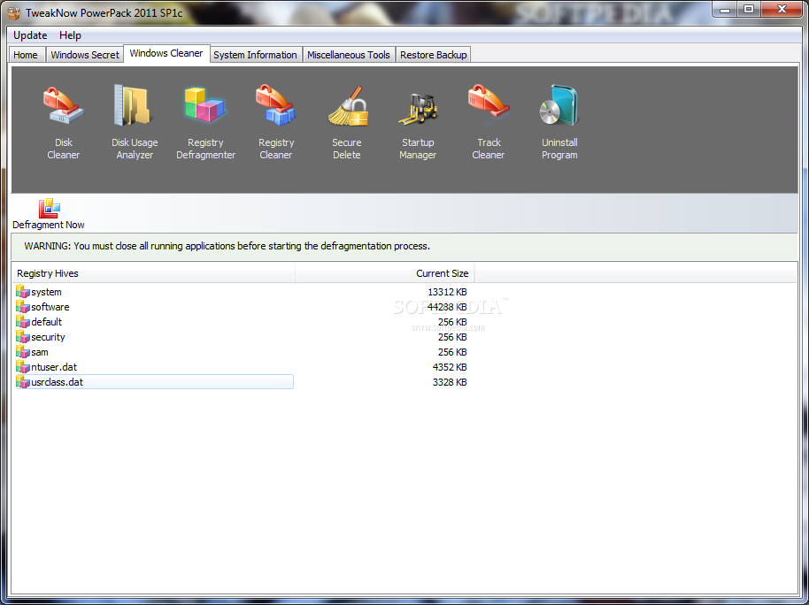The width and height of the screenshot is (809, 605).
Task: Sort by Current Size column header
Action: point(385,273)
